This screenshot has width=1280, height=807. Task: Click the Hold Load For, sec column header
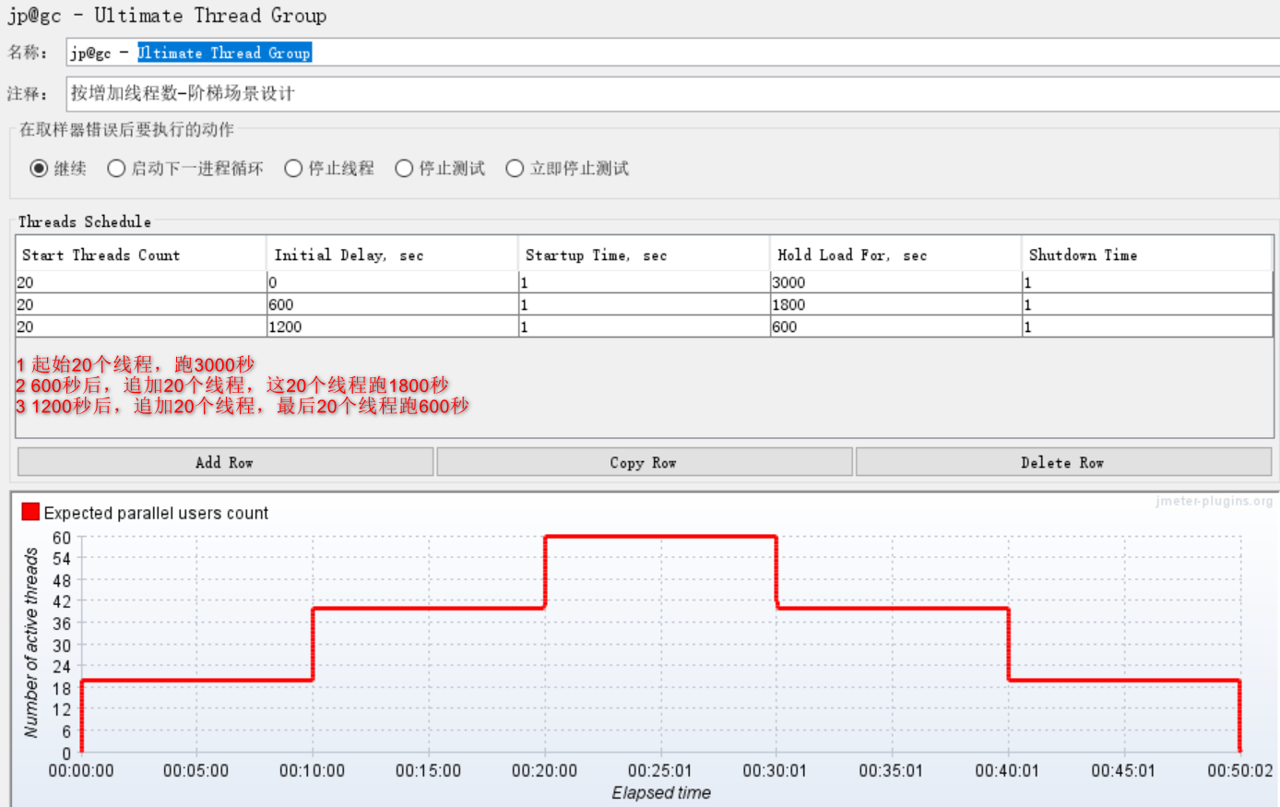point(895,255)
